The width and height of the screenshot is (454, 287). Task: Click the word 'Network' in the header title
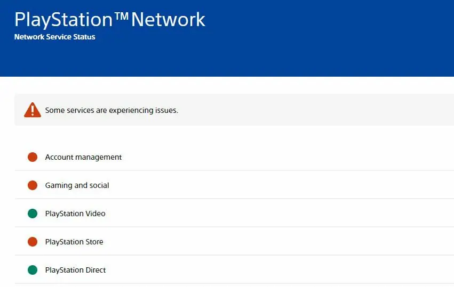[x=168, y=20]
